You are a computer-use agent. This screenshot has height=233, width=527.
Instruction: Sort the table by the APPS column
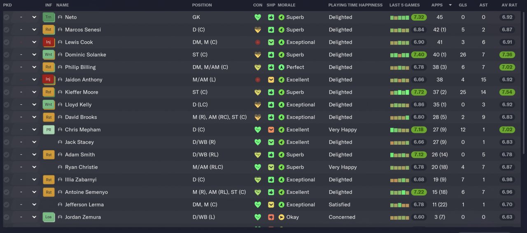[437, 5]
